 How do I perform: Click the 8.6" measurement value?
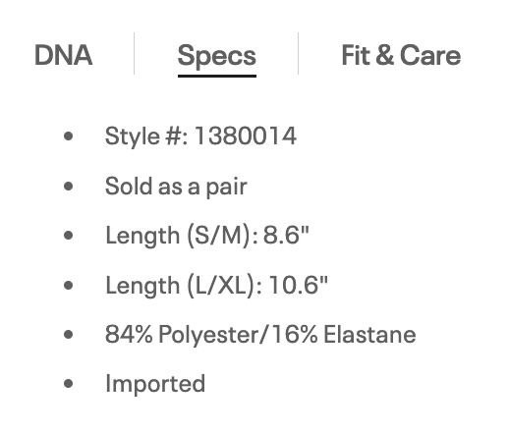[286, 235]
